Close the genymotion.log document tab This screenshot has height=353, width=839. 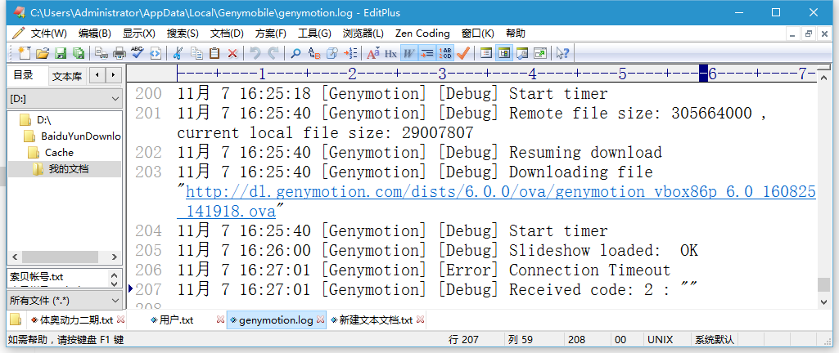coord(321,319)
